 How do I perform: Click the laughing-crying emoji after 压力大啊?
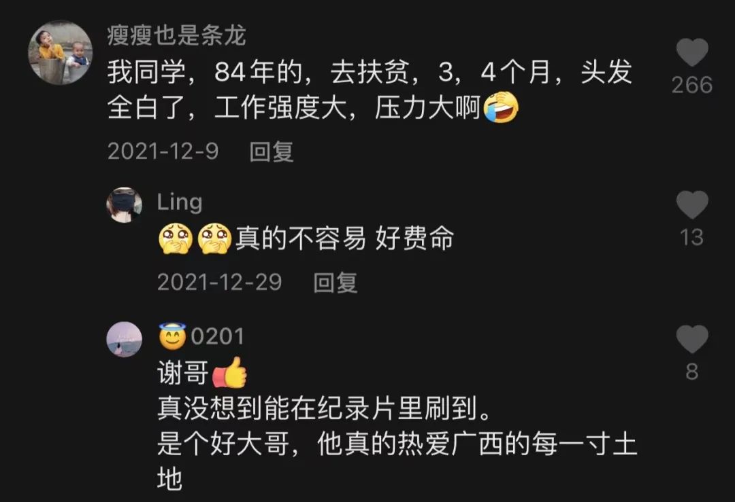tap(501, 107)
